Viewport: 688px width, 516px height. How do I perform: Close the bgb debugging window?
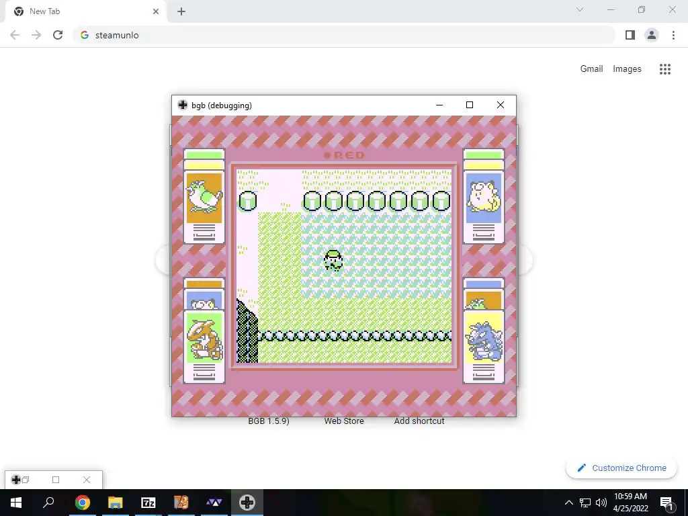coord(500,105)
